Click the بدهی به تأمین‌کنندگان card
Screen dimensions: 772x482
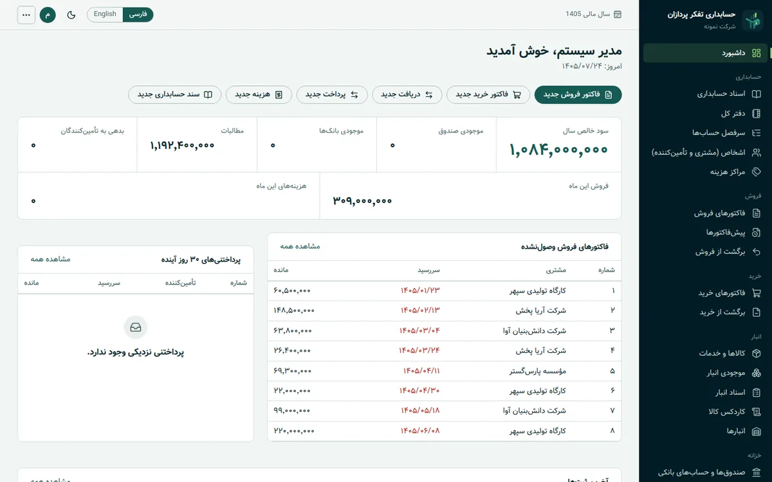coord(77,145)
